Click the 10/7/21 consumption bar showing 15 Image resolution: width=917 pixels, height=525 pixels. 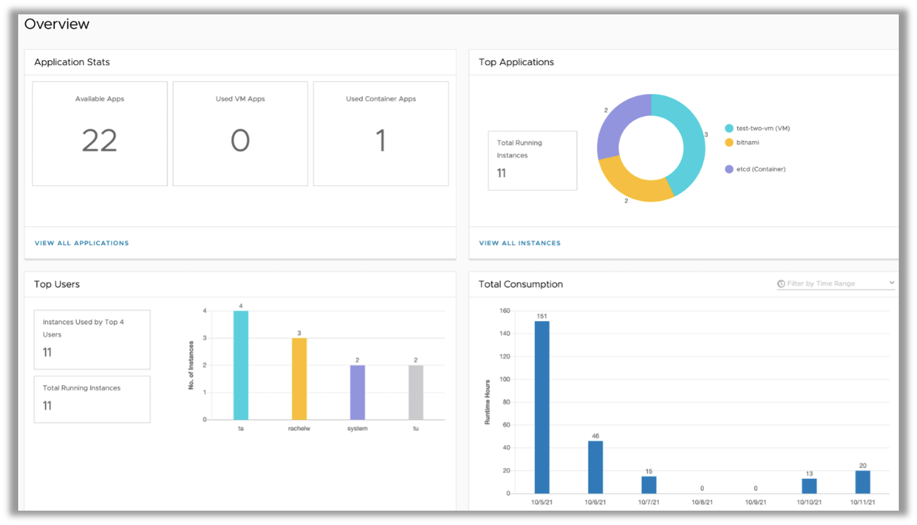[x=649, y=485]
